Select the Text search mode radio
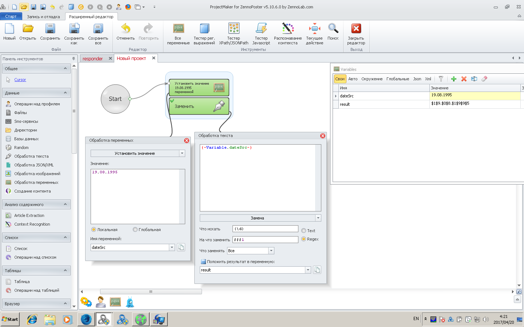Image resolution: width=524 pixels, height=327 pixels. [x=304, y=231]
